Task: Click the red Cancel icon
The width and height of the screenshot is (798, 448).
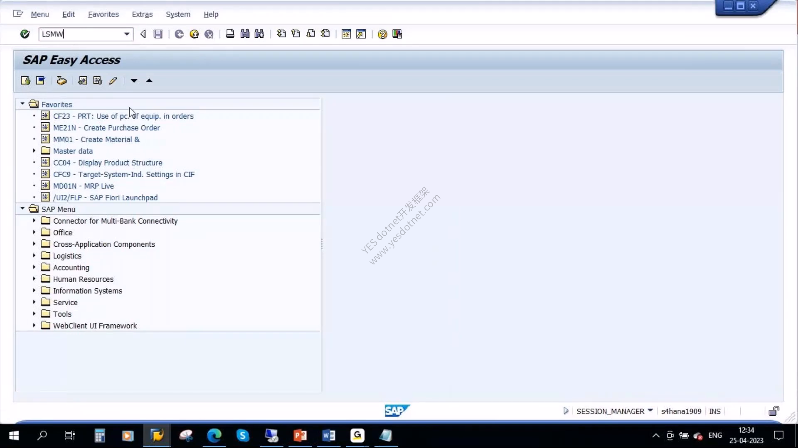Action: [209, 34]
